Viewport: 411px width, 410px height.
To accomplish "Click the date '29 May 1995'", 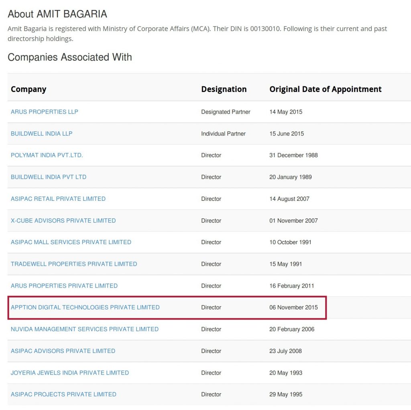I will pyautogui.click(x=286, y=394).
